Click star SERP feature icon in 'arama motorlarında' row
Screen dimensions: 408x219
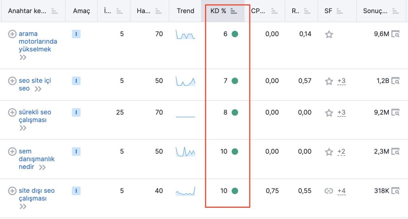click(x=329, y=34)
